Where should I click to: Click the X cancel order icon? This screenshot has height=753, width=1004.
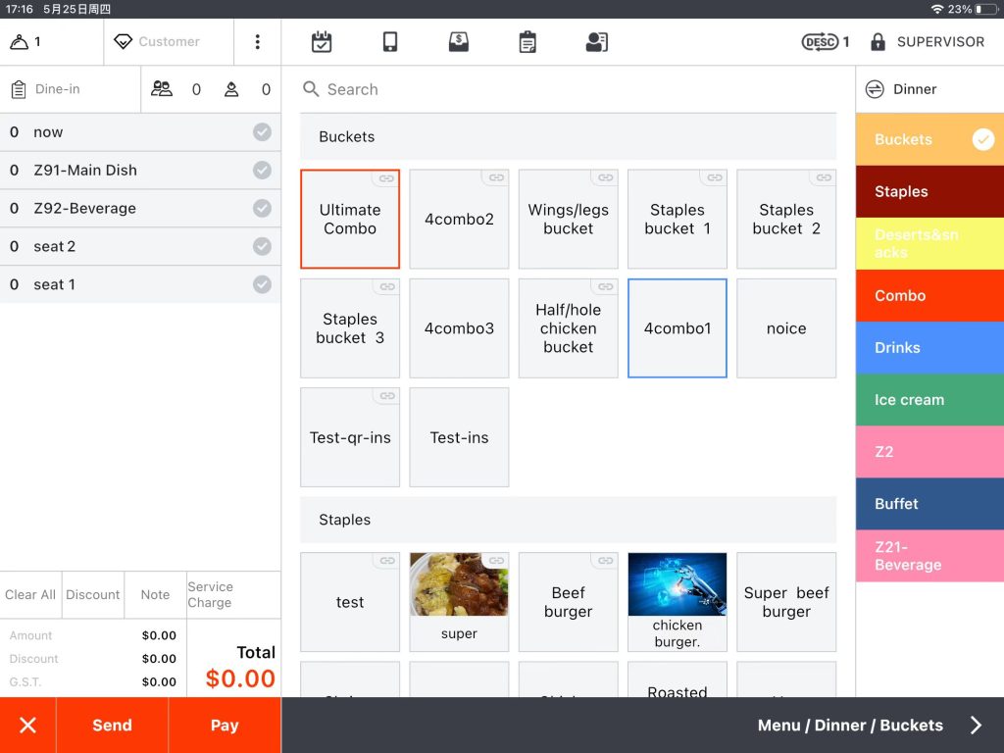[27, 726]
